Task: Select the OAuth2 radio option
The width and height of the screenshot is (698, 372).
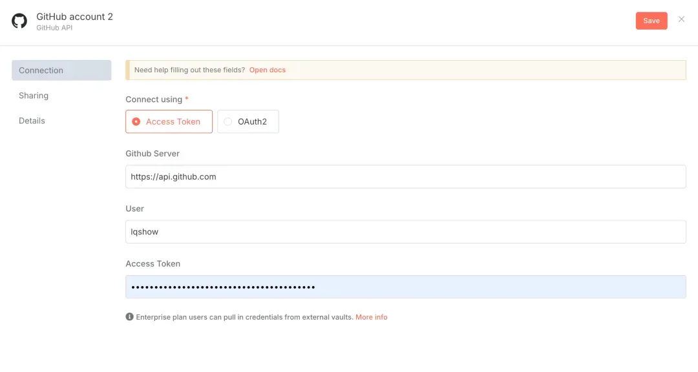Action: [x=248, y=121]
